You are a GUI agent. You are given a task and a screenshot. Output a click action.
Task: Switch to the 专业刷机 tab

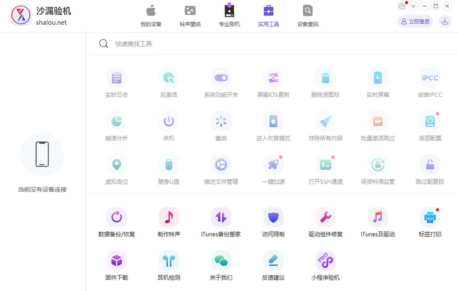click(229, 16)
